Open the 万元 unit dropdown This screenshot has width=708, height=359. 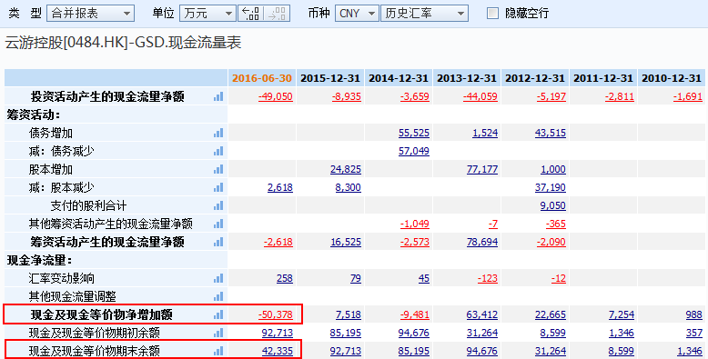[x=207, y=13]
